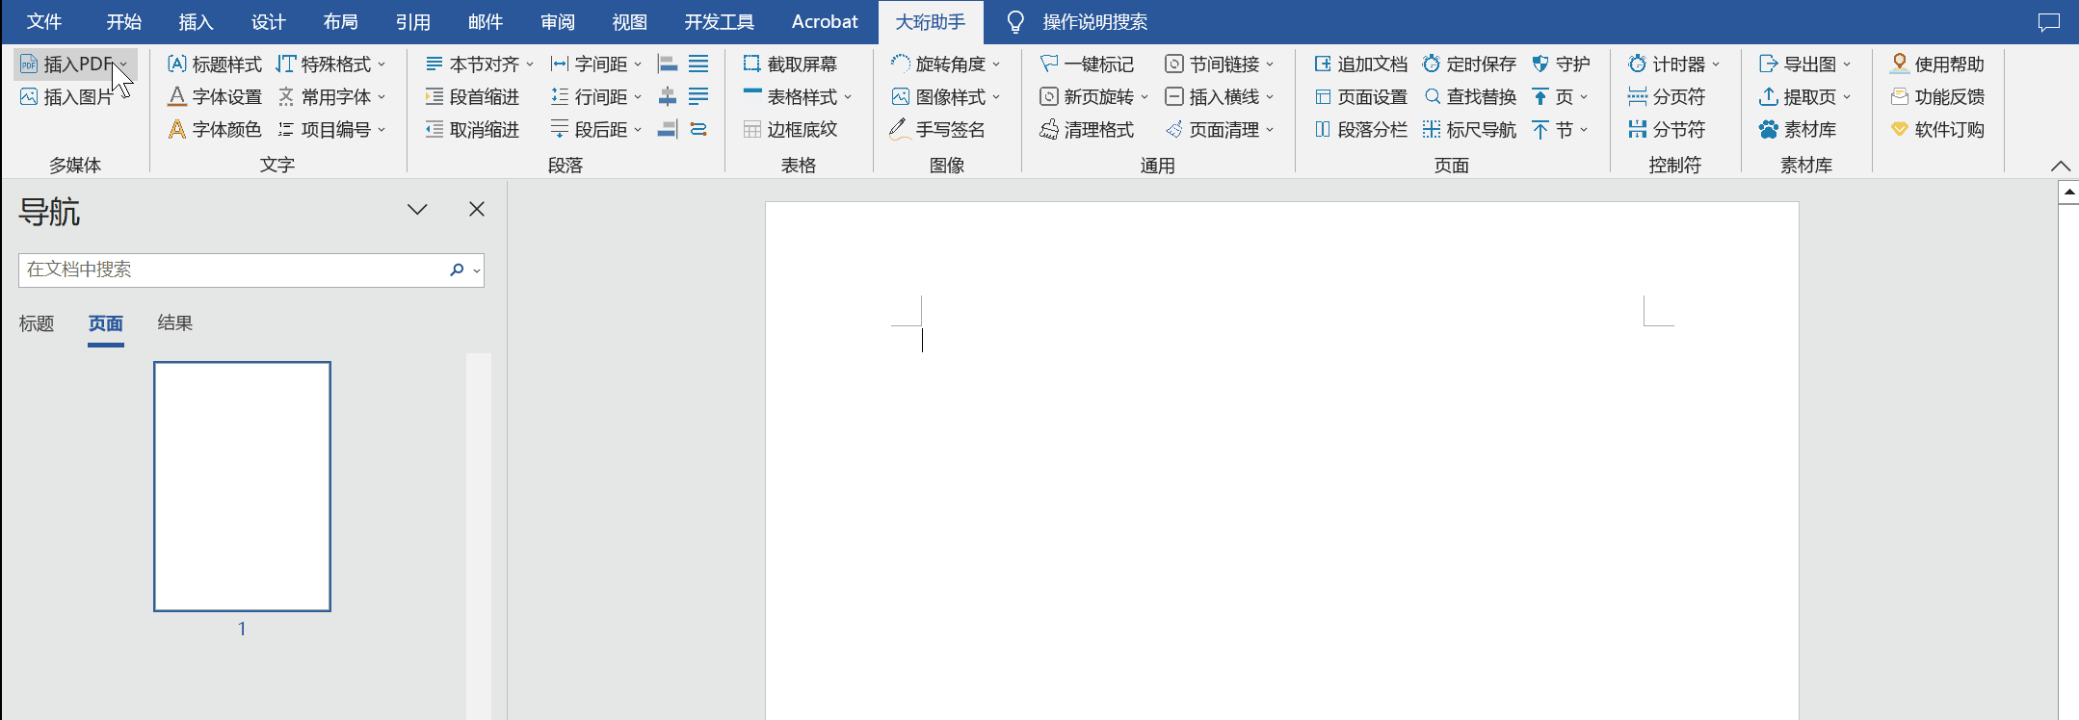Open 查找替换 find and replace
This screenshot has width=2079, height=720.
click(1469, 97)
